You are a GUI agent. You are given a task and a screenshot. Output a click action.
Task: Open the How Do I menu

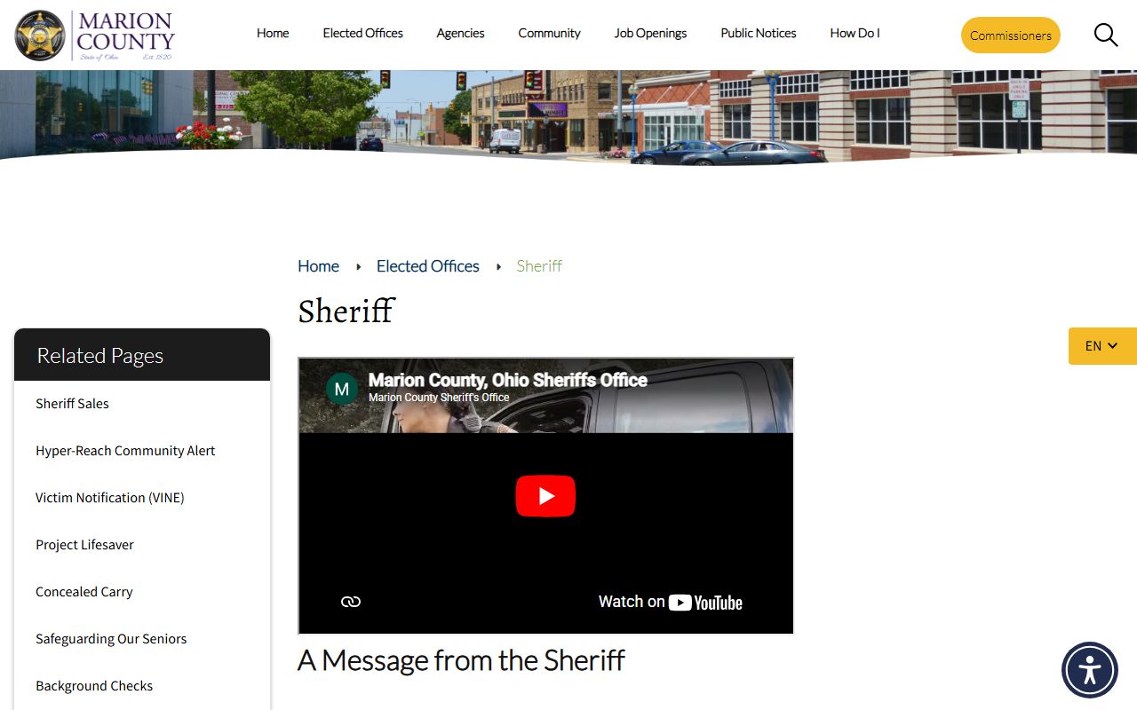click(x=855, y=33)
